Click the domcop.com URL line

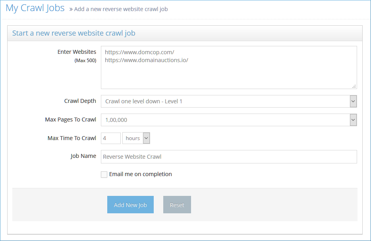pyautogui.click(x=139, y=52)
